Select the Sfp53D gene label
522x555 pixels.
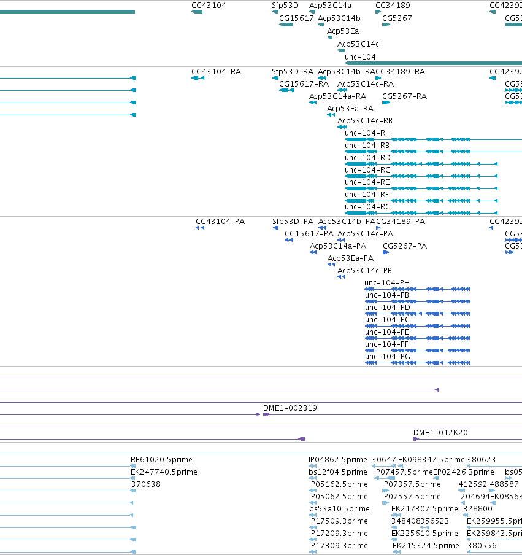[x=285, y=6]
